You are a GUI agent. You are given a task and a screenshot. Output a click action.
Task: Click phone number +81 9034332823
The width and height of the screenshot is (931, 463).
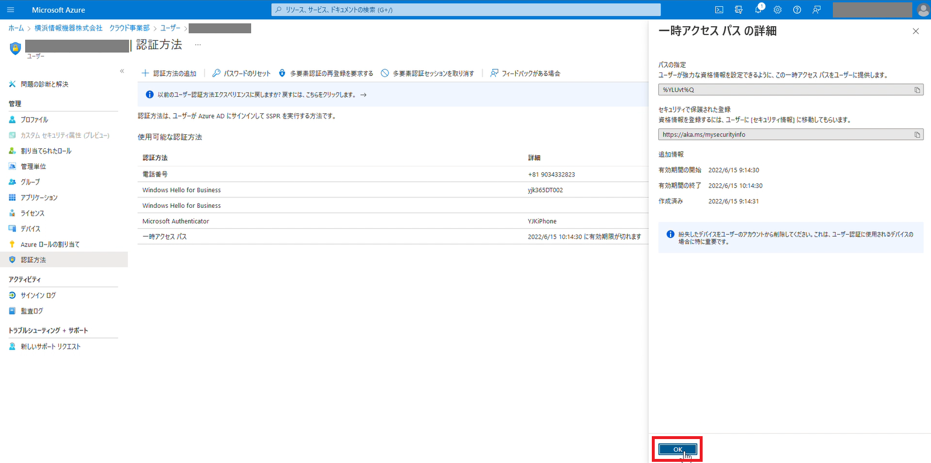click(551, 175)
